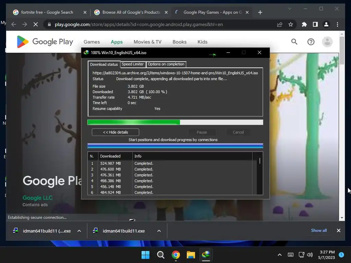Select Download status tab in IDM dialog
351x263 pixels.
[104, 64]
